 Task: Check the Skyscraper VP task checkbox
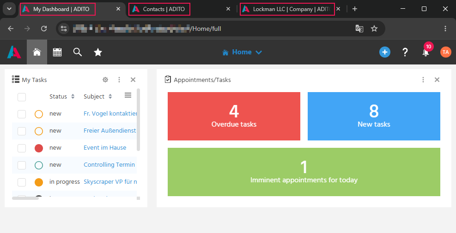click(x=22, y=182)
